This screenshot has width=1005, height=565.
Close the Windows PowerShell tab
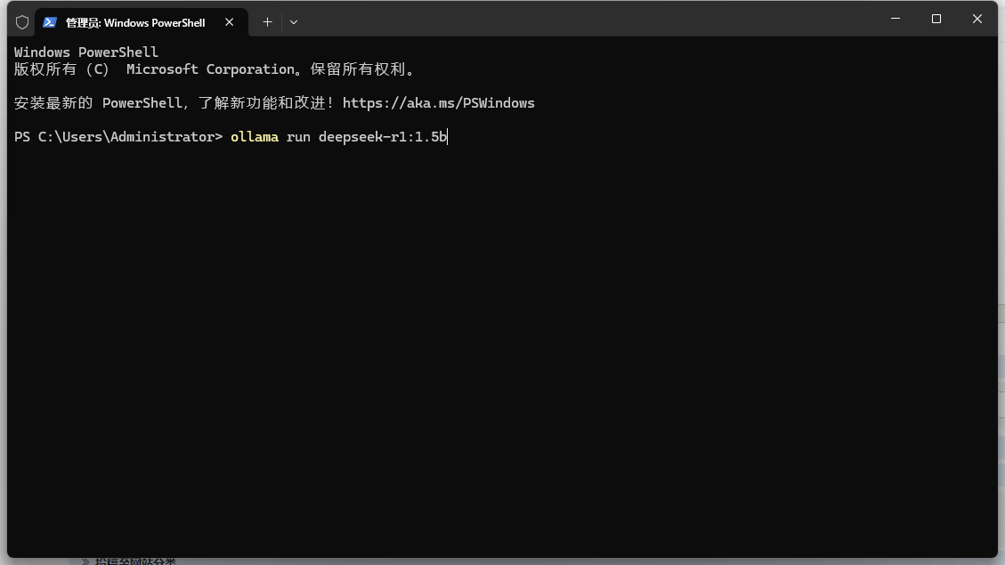pyautogui.click(x=229, y=22)
